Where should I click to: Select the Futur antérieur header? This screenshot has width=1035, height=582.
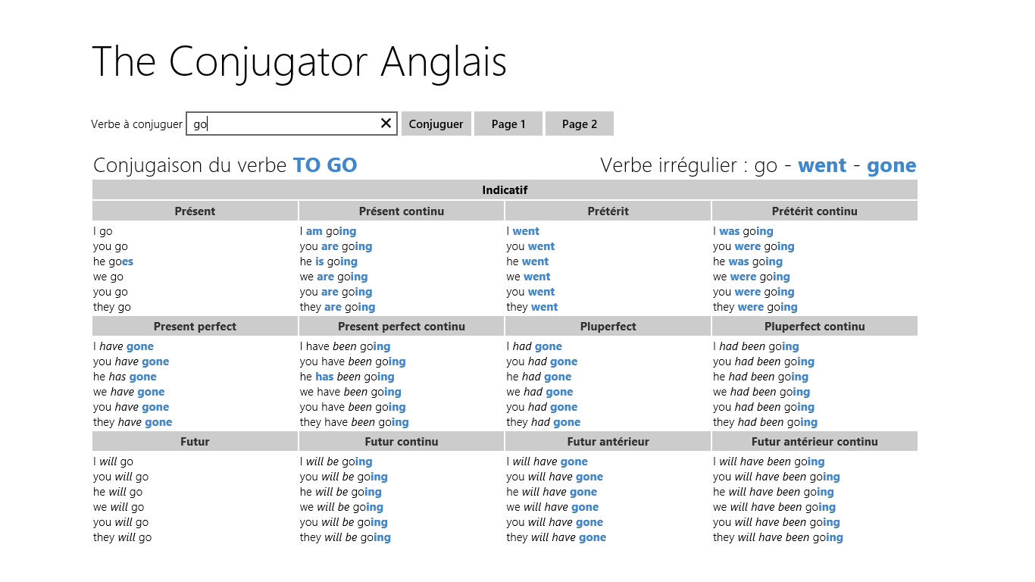point(608,442)
